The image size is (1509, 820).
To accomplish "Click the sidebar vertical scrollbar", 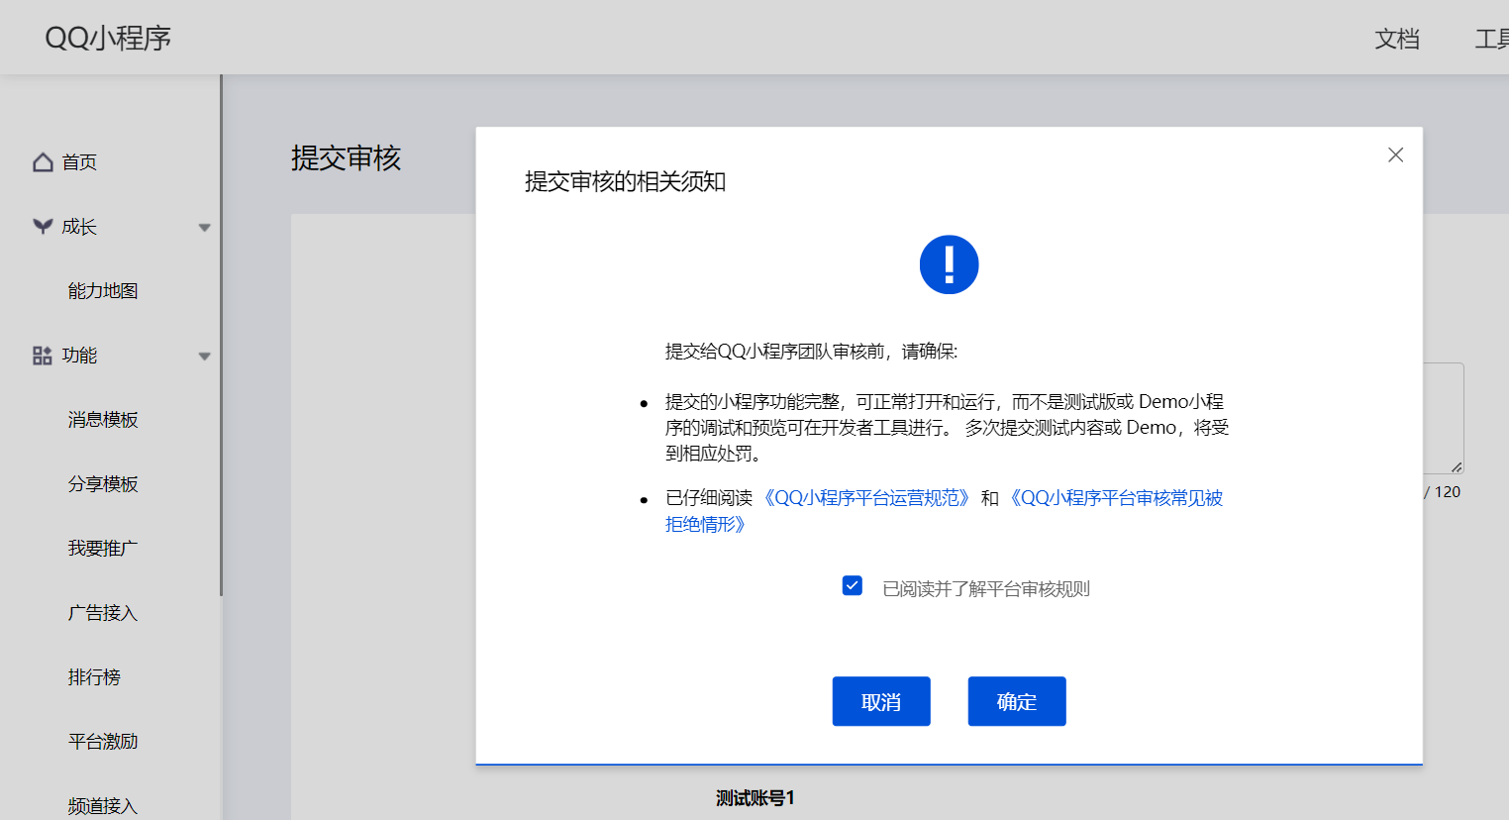I will pyautogui.click(x=221, y=335).
